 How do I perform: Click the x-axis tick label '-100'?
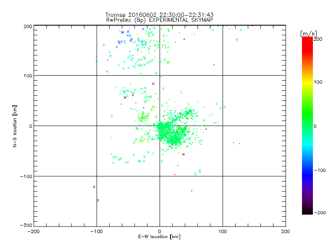97,231
